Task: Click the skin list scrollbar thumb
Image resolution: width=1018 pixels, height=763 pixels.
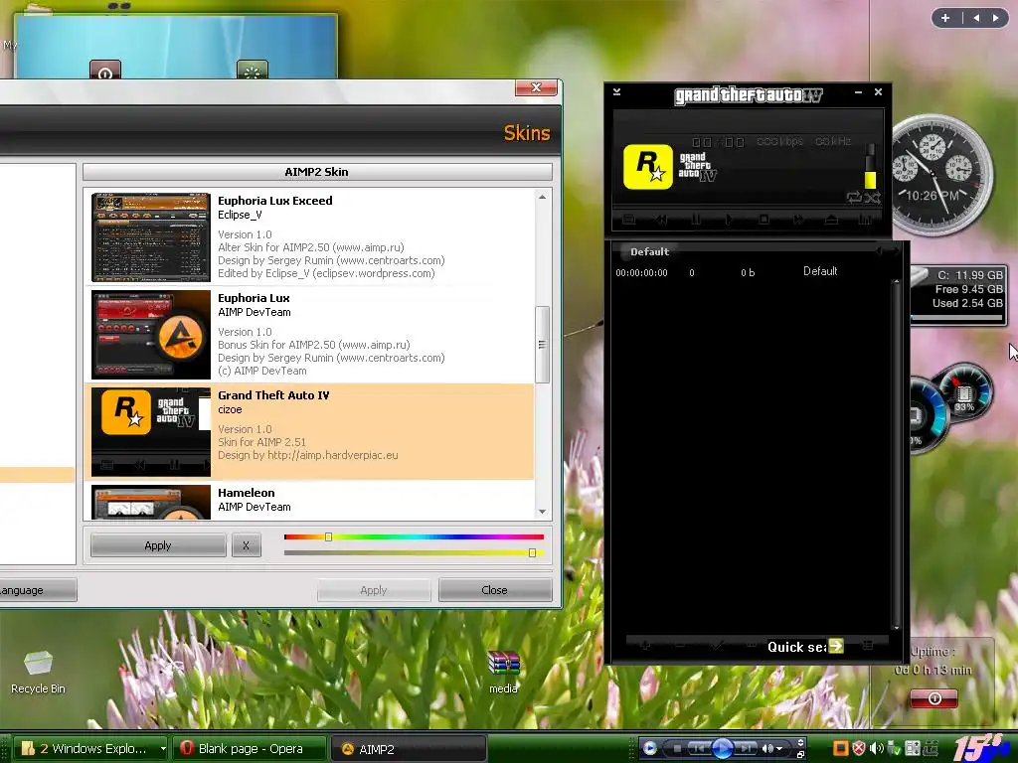Action: tap(542, 345)
